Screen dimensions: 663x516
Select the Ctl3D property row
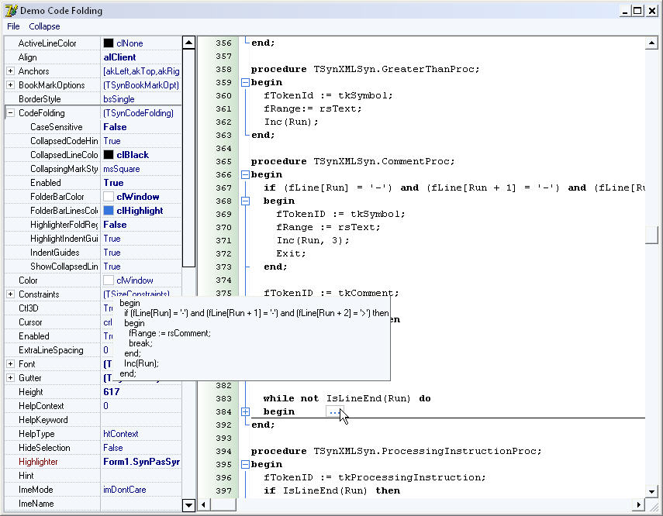coord(58,308)
